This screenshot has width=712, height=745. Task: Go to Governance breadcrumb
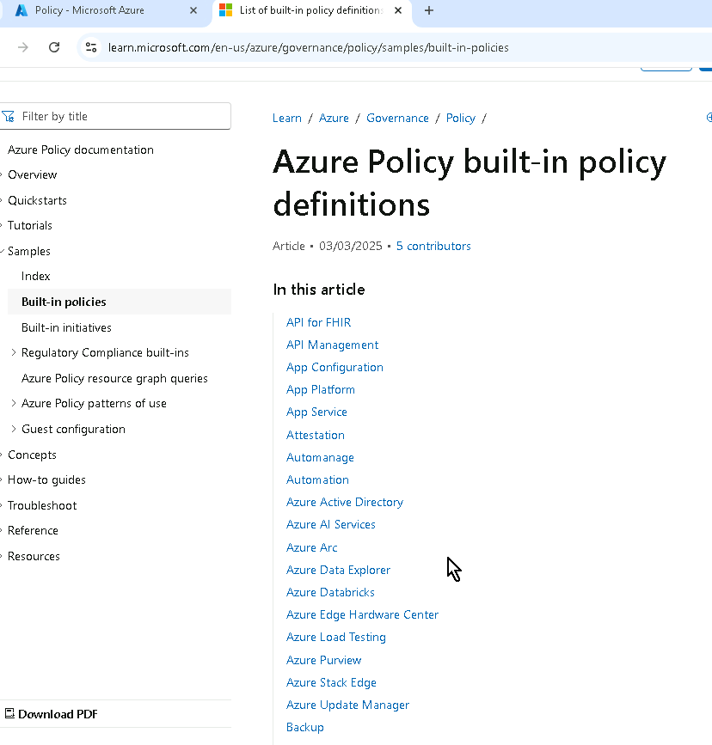coord(397,118)
